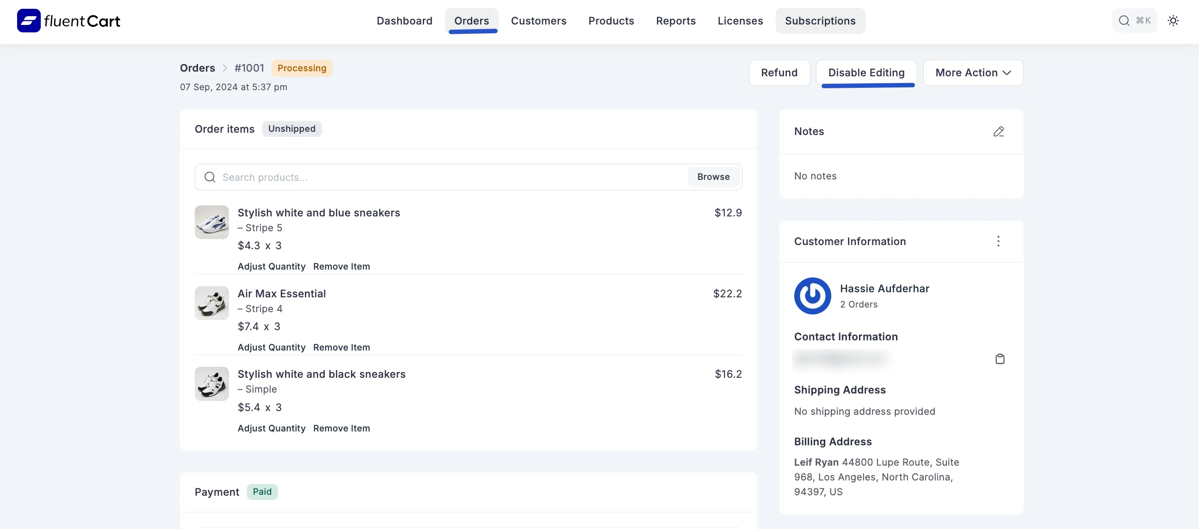1199x529 pixels.
Task: Click Hassie Aufderhar's avatar icon
Action: click(x=812, y=296)
